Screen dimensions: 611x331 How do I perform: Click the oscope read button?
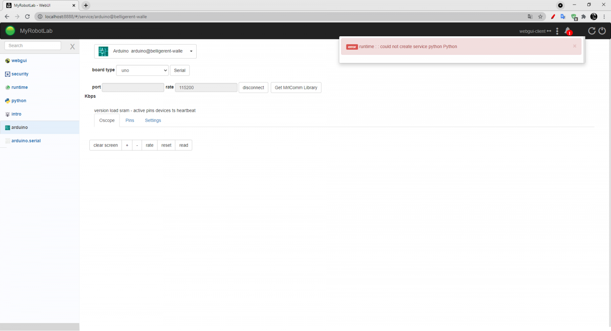click(x=184, y=145)
